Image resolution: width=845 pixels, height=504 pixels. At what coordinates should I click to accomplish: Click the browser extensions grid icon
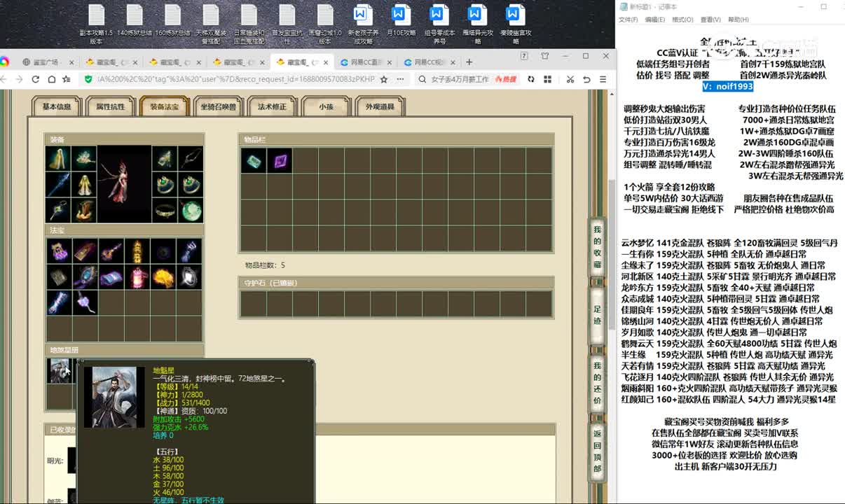pyautogui.click(x=547, y=79)
